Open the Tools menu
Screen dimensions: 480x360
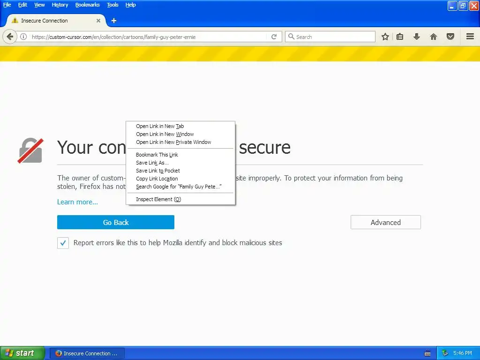click(112, 5)
